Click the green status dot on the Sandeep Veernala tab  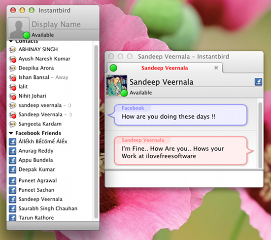[x=113, y=68]
